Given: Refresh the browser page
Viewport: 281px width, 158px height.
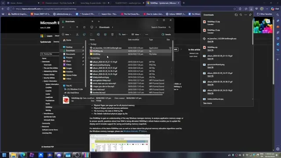Looking at the screenshot, I should point(8,9).
